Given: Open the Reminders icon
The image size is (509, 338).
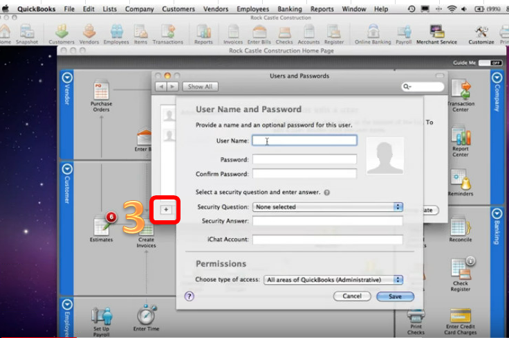Looking at the screenshot, I should click(461, 183).
